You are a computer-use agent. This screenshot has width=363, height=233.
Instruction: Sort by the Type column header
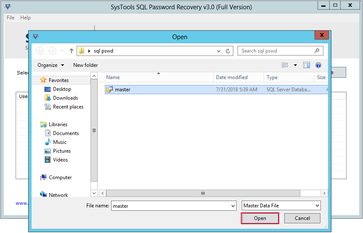click(289, 77)
